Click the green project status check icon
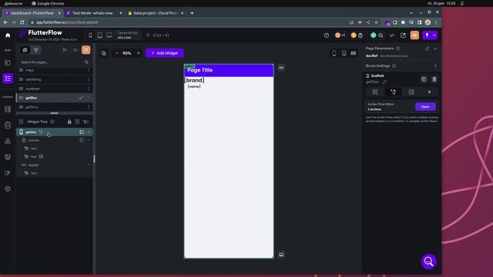This screenshot has height=277, width=493. click(373, 35)
